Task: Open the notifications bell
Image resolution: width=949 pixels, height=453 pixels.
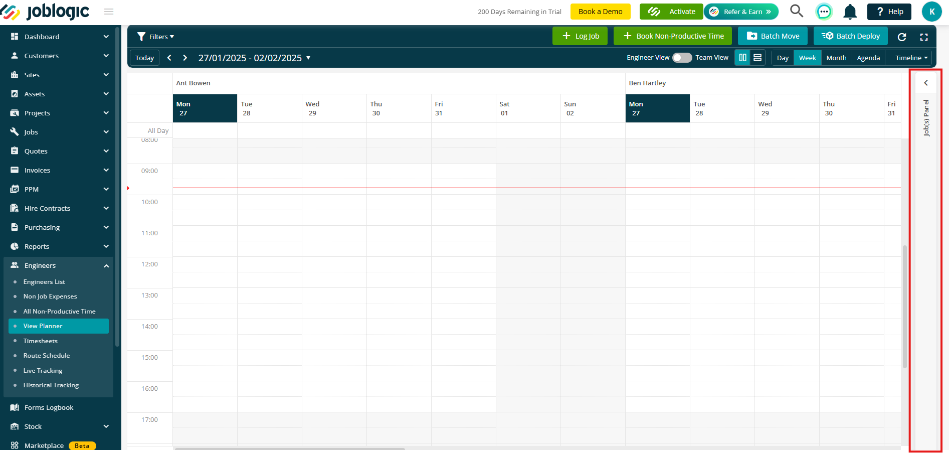Action: [850, 12]
